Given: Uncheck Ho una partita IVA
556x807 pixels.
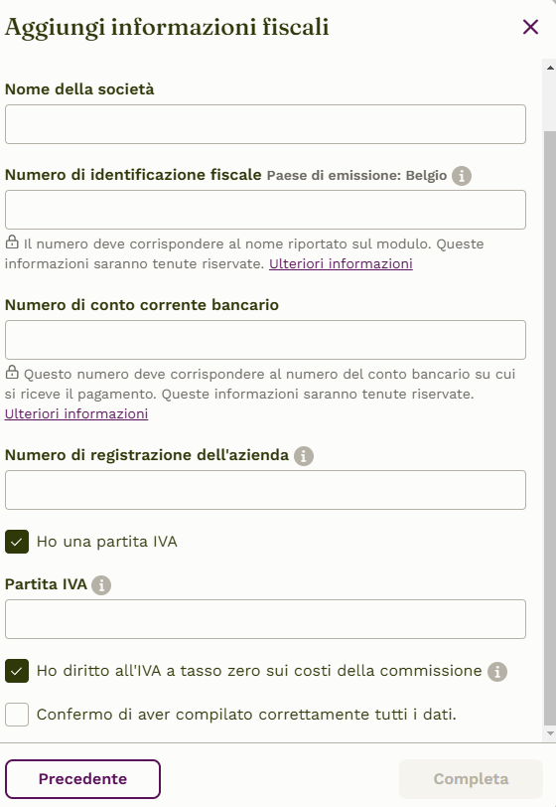Looking at the screenshot, I should tap(17, 542).
